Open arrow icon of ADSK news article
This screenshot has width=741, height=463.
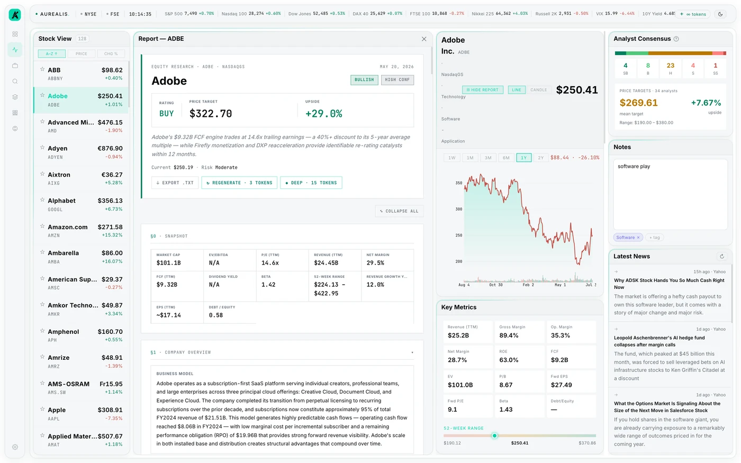pos(616,271)
